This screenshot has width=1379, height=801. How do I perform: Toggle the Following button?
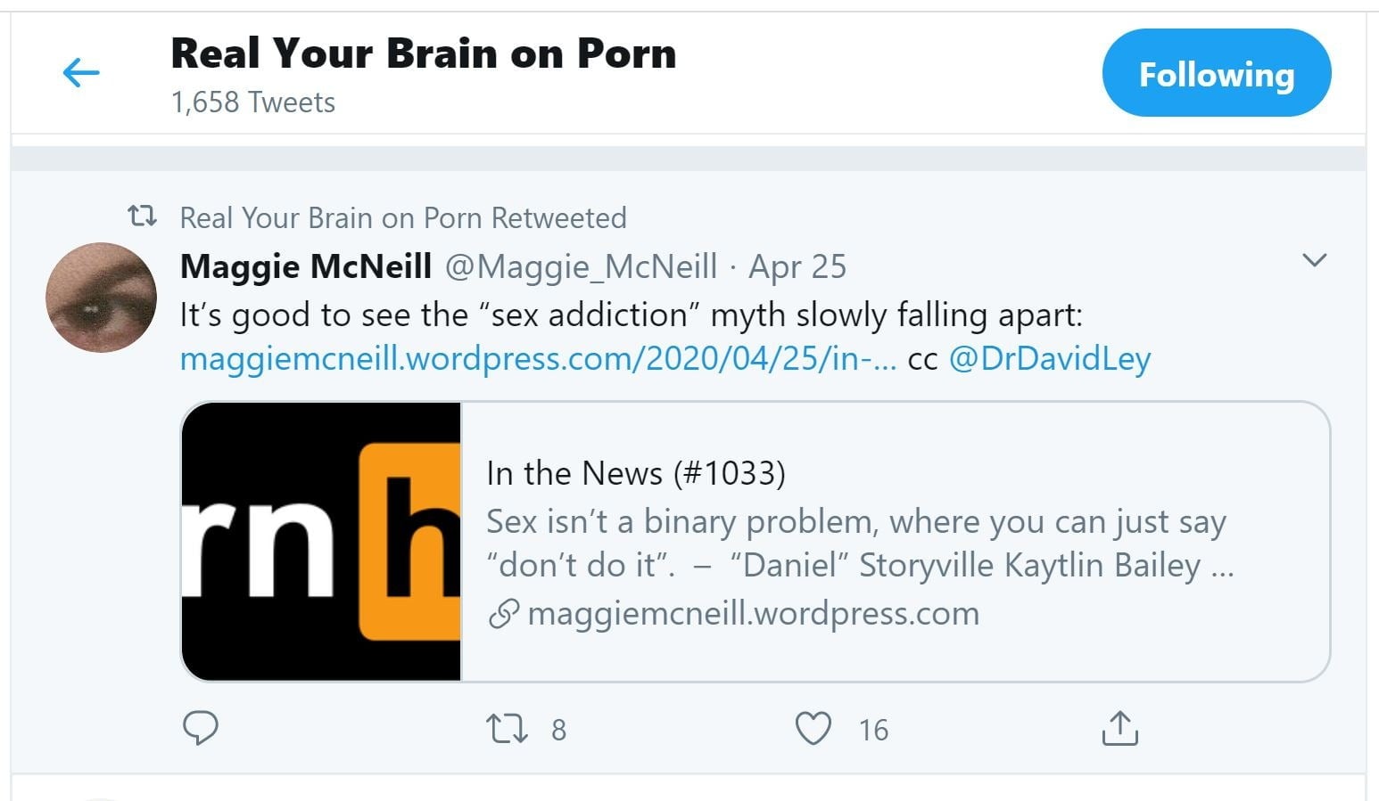(x=1216, y=74)
